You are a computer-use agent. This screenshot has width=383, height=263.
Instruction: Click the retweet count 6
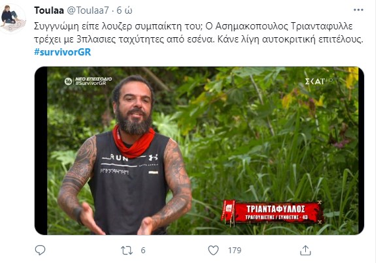pyautogui.click(x=143, y=251)
